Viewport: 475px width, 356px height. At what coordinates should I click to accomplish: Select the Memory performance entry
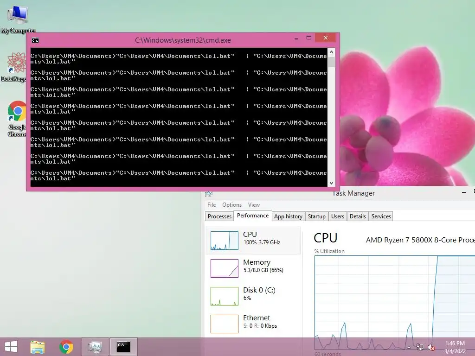click(253, 268)
